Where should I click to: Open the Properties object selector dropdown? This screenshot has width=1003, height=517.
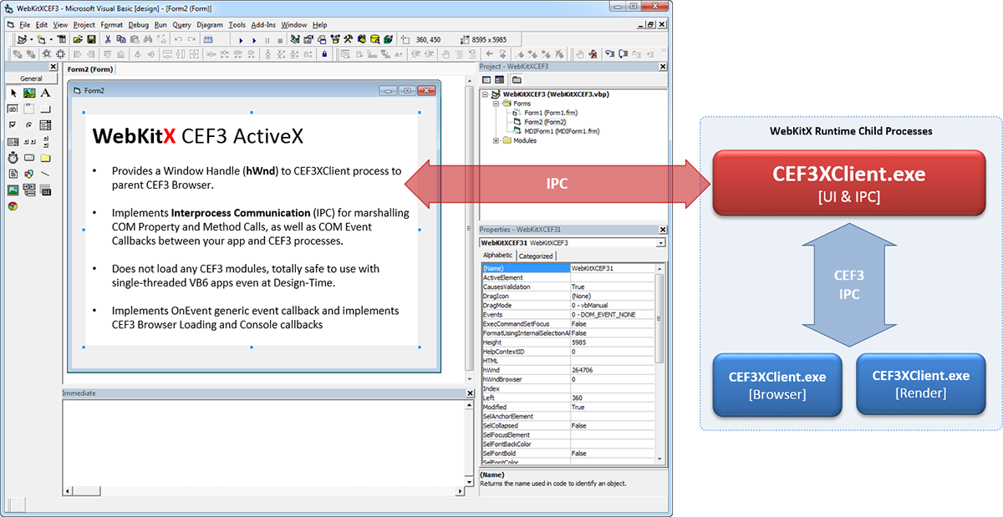pos(661,242)
